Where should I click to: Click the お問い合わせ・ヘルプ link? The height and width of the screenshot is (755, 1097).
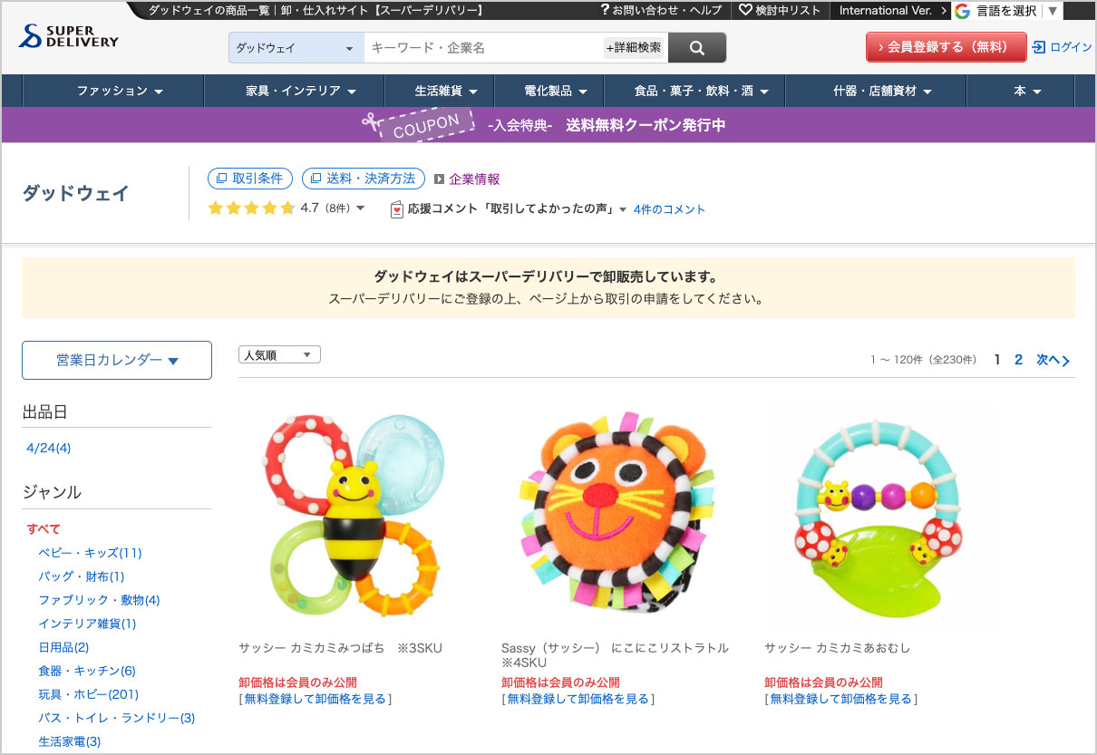(666, 10)
